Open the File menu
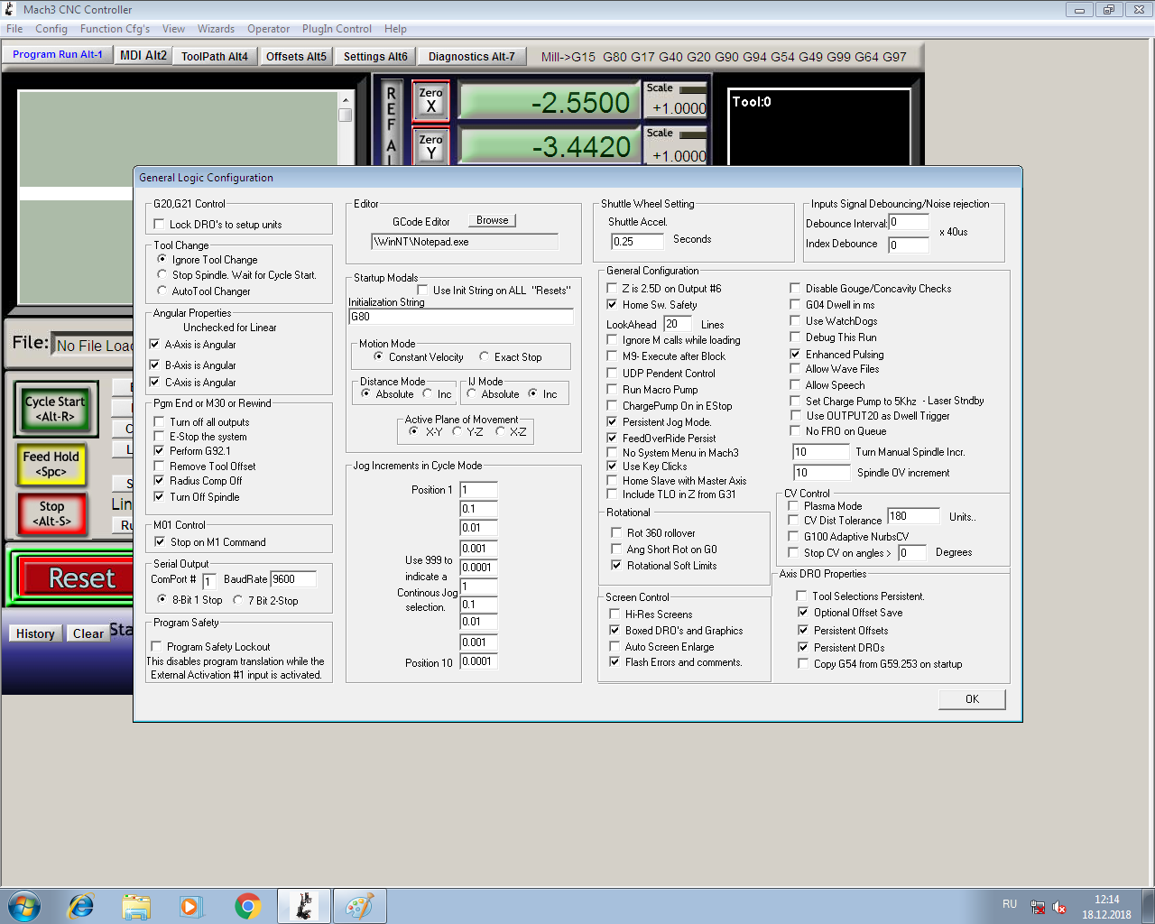The height and width of the screenshot is (924, 1155). point(14,29)
